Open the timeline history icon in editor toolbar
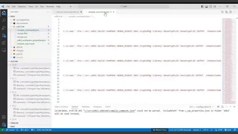238x134 pixels. tap(222, 12)
